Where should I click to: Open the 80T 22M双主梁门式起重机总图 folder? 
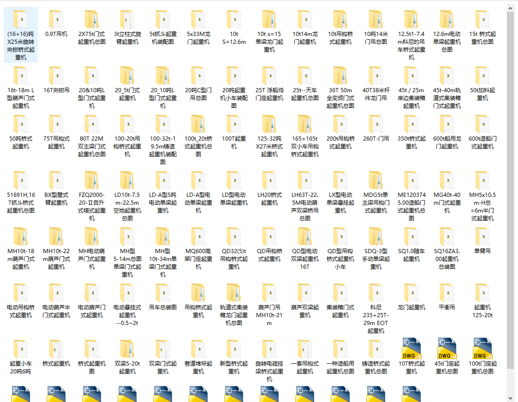tap(92, 134)
